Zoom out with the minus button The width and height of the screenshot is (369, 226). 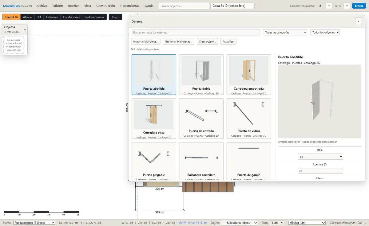click(329, 6)
